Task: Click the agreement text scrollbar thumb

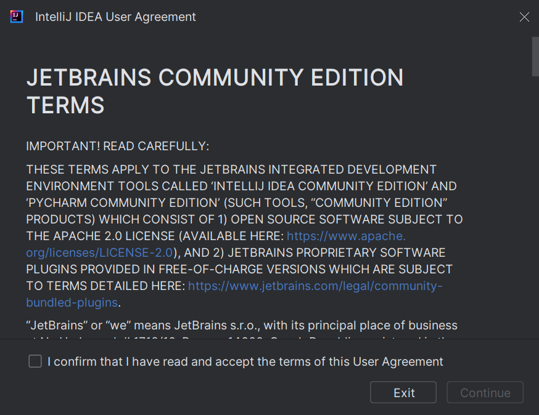Action: pos(535,57)
